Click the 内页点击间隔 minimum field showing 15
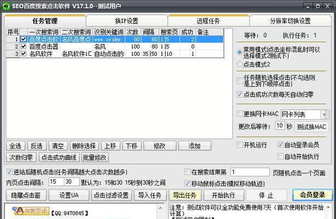 (x=56, y=182)
